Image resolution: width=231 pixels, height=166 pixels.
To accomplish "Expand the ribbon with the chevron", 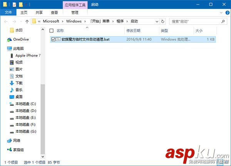I will [221, 13].
